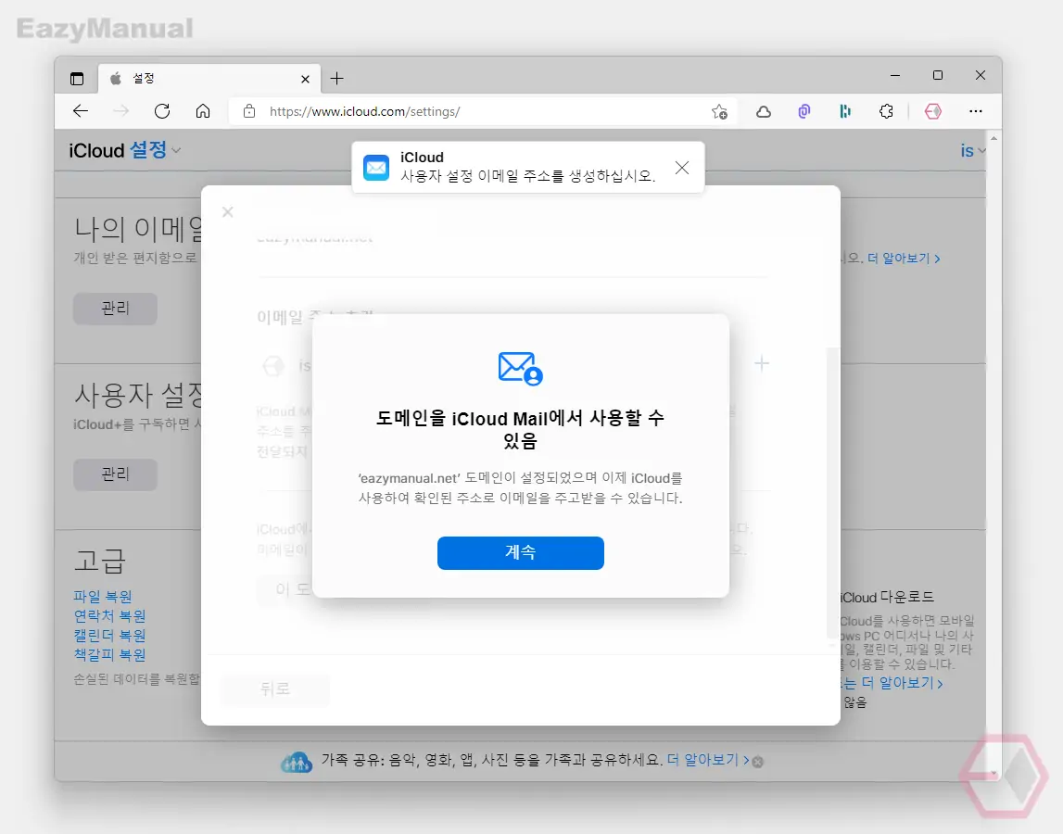Click the browser forward arrow
The image size is (1063, 834).
click(121, 111)
